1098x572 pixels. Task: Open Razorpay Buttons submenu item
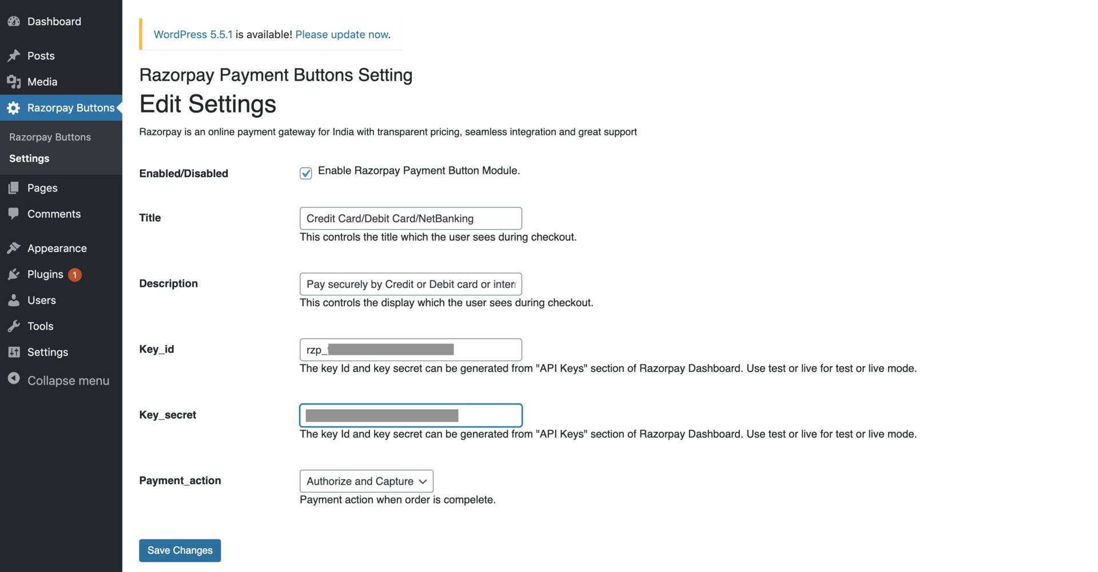[50, 137]
